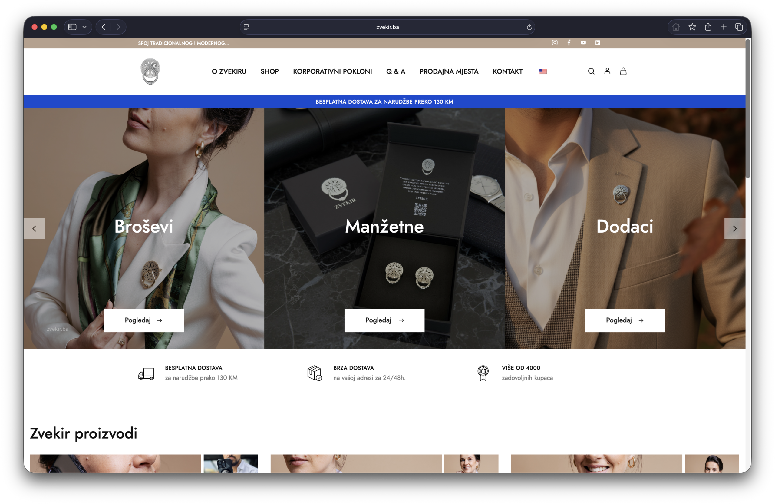Click the zvekir.ba address bar
This screenshot has width=775, height=504.
(387, 27)
